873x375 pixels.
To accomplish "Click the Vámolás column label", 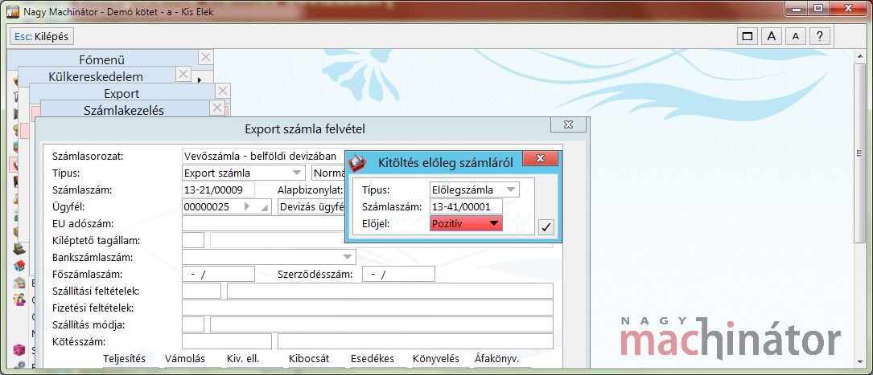I will pyautogui.click(x=185, y=359).
